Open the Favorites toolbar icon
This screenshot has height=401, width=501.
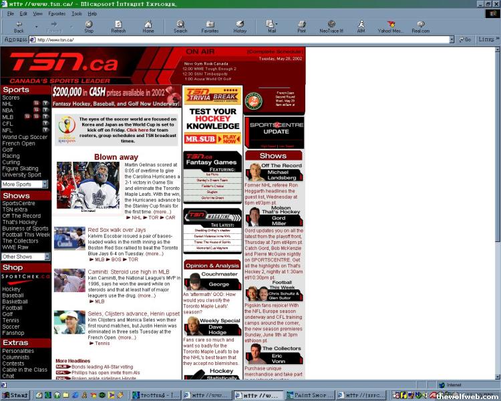tap(210, 26)
